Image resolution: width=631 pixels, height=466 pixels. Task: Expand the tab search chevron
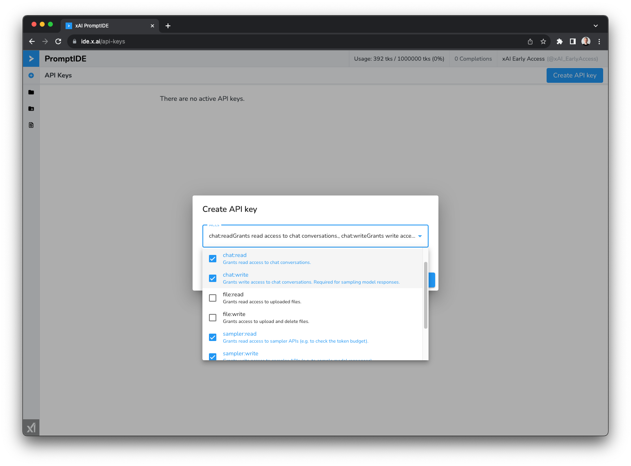(596, 26)
